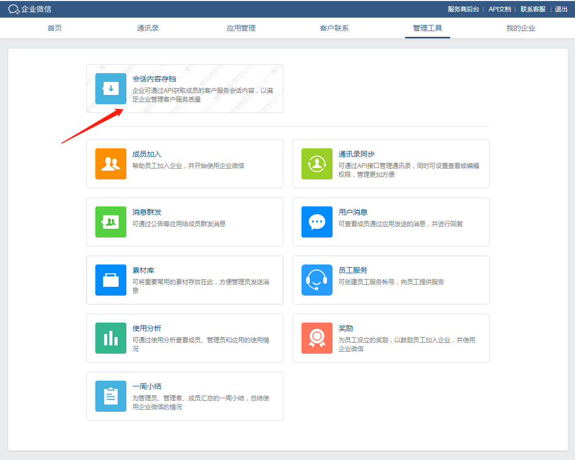Click the 素材库 briefcase icon
The height and width of the screenshot is (460, 575).
coord(110,280)
